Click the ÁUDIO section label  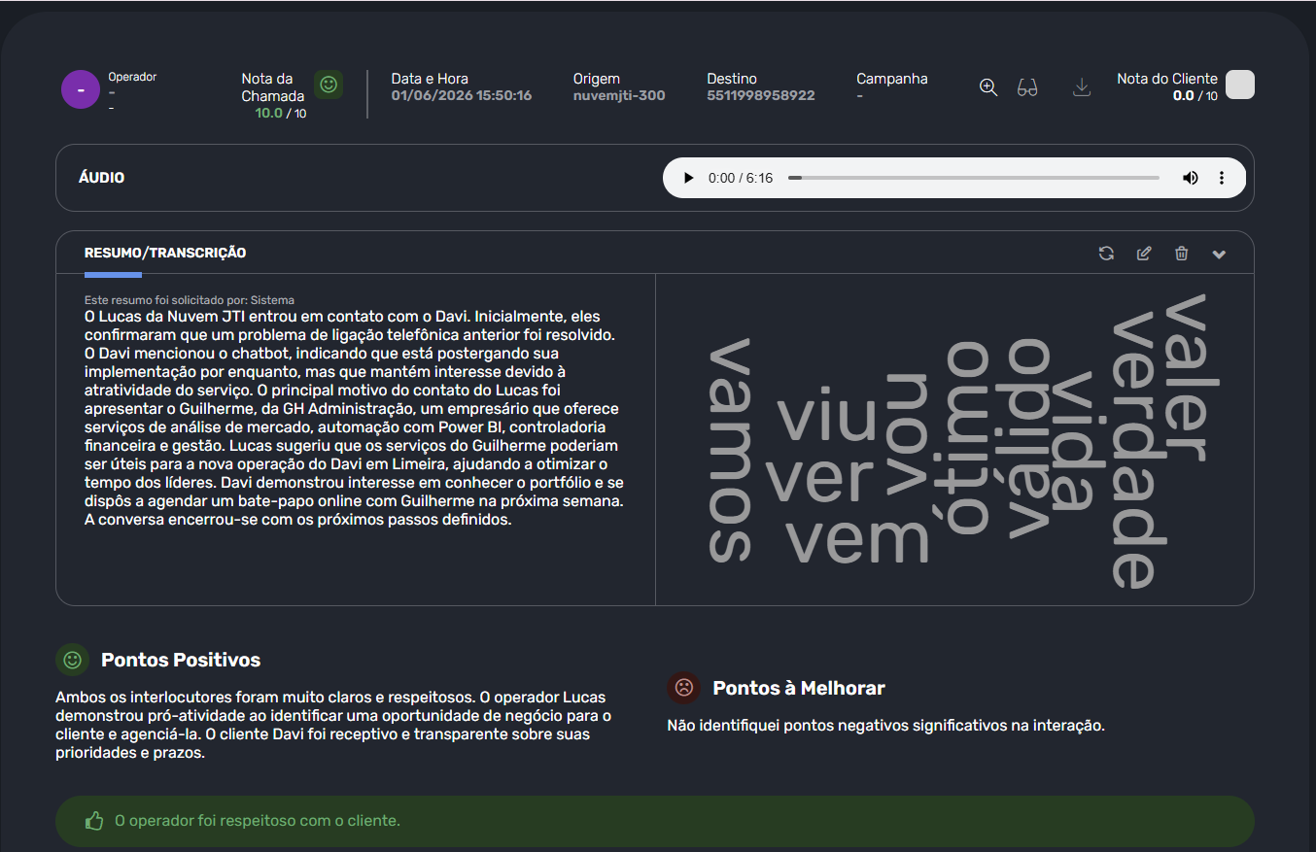click(102, 178)
